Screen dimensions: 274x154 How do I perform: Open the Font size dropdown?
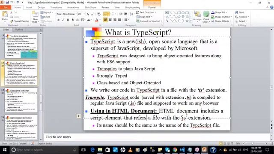tap(84, 14)
